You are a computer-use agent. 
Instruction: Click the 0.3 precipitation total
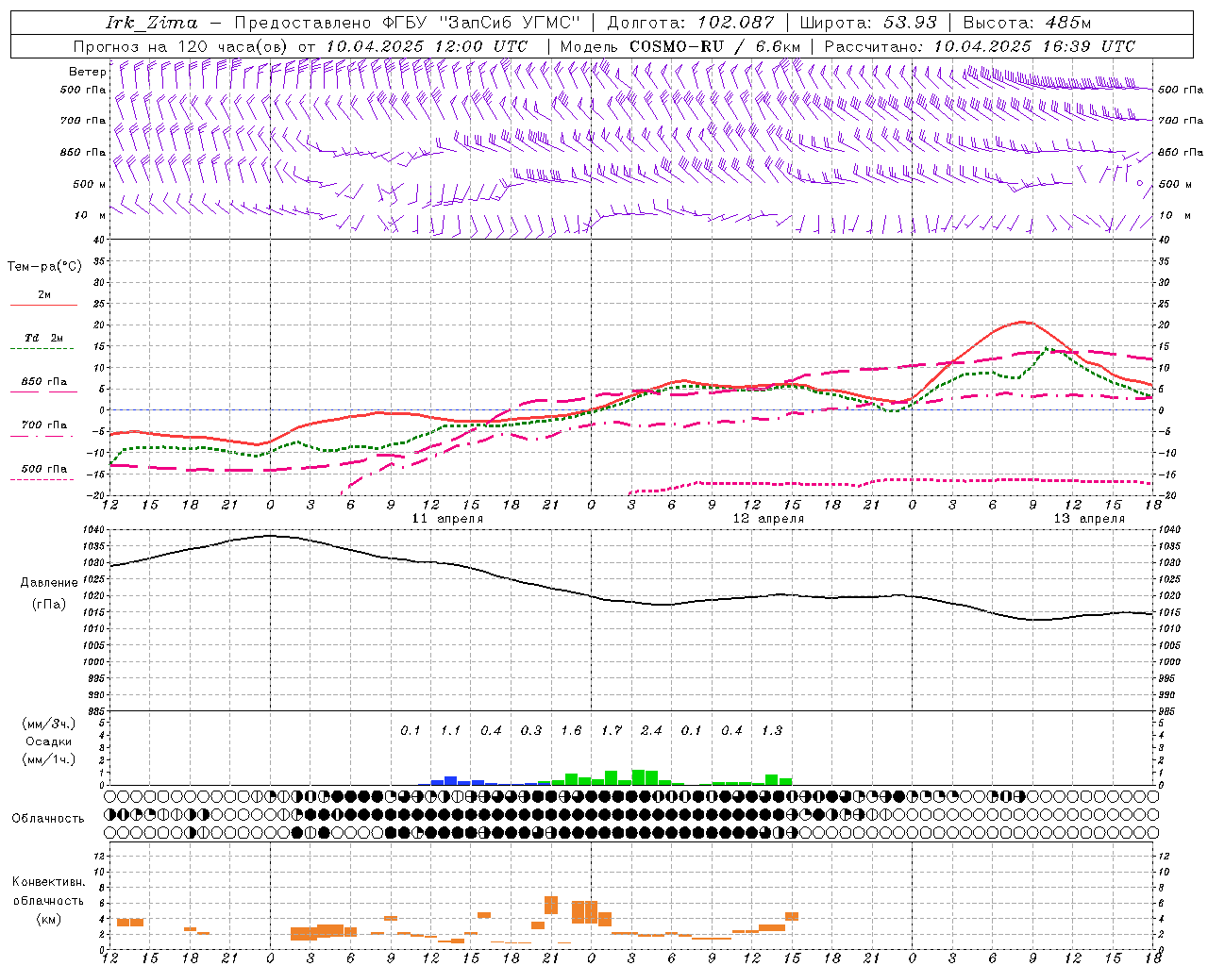tap(531, 730)
